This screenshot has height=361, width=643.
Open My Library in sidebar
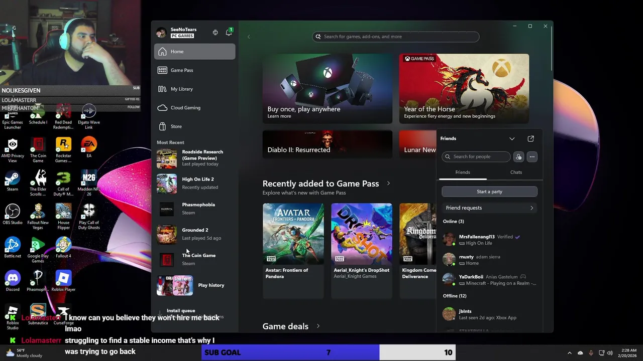click(x=195, y=89)
